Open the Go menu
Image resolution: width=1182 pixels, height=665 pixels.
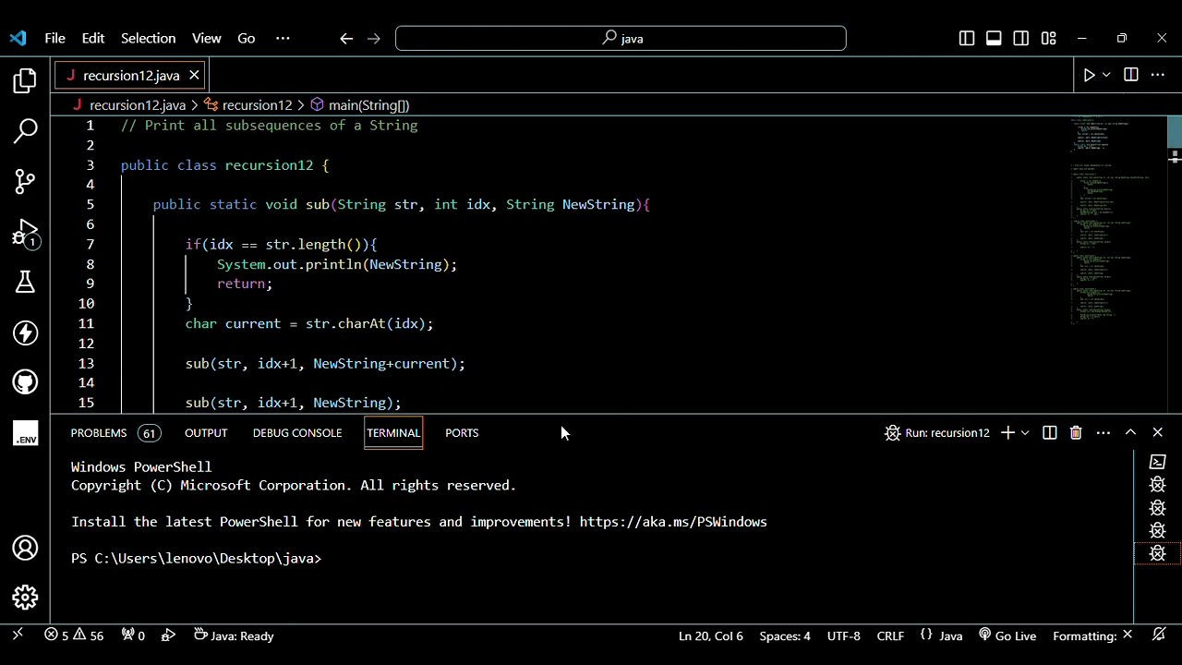pyautogui.click(x=247, y=38)
